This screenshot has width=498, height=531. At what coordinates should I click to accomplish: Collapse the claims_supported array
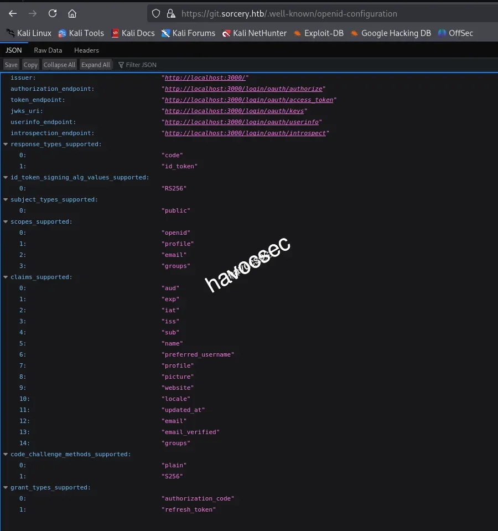point(5,277)
